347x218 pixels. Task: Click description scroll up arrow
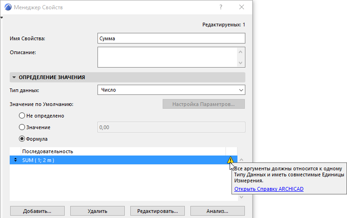241,52
